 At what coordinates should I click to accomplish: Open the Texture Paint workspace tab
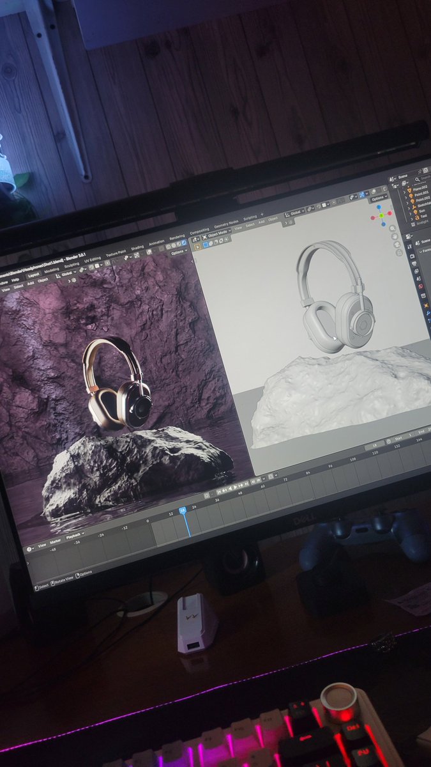pos(115,252)
